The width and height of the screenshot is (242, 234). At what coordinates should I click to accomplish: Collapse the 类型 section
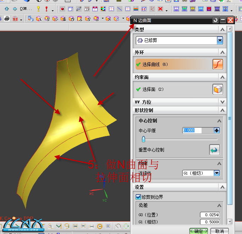coord(222,30)
